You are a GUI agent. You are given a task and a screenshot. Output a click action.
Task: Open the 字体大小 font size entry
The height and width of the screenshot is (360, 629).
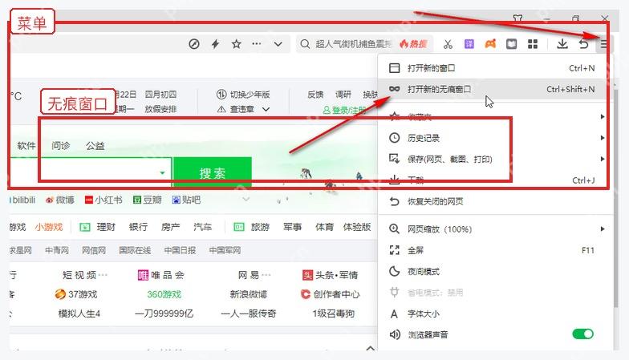496,313
